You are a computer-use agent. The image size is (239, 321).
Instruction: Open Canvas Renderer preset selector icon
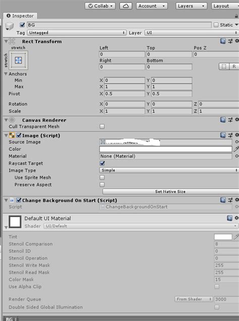click(230, 120)
